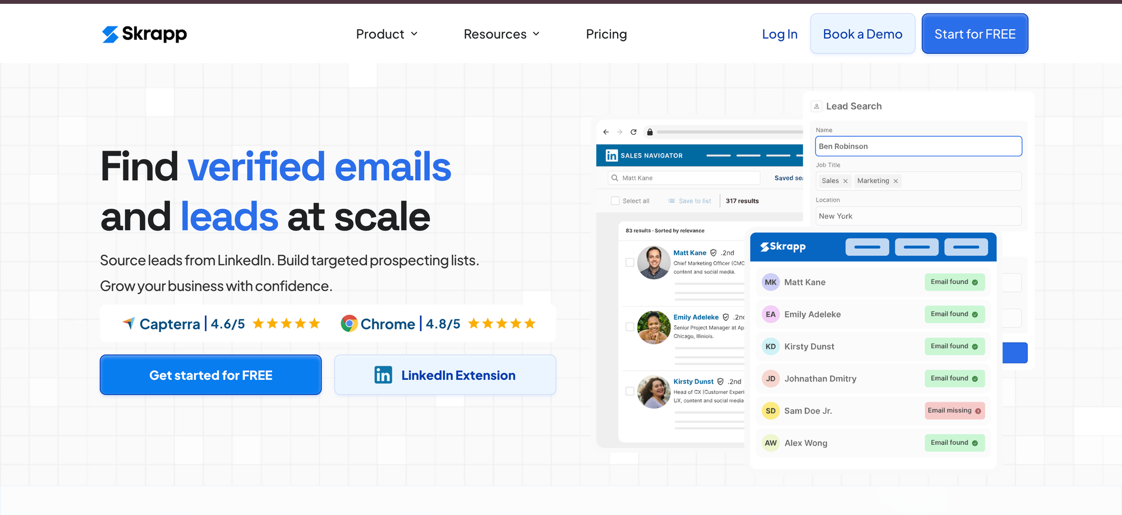The width and height of the screenshot is (1122, 515).
Task: Click the Log In link
Action: (780, 34)
